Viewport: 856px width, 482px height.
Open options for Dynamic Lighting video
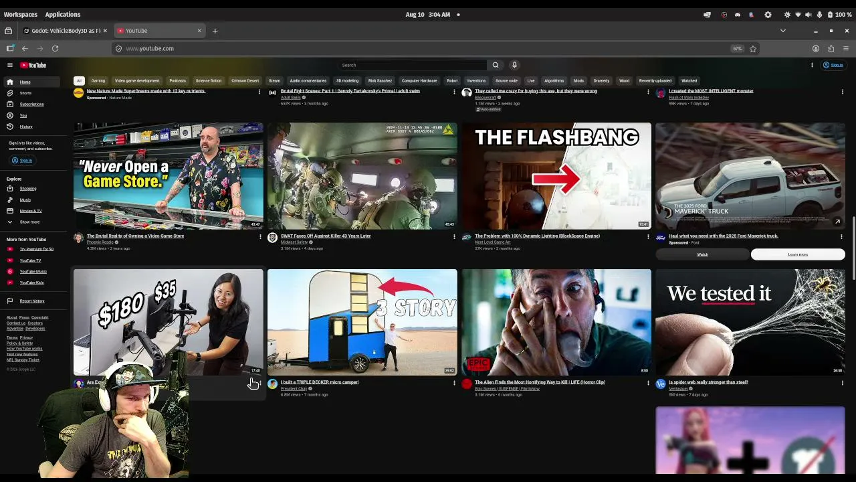point(648,236)
